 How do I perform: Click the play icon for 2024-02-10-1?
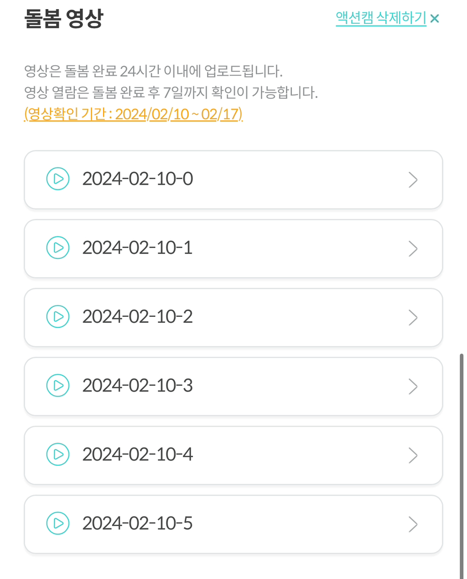coord(58,248)
